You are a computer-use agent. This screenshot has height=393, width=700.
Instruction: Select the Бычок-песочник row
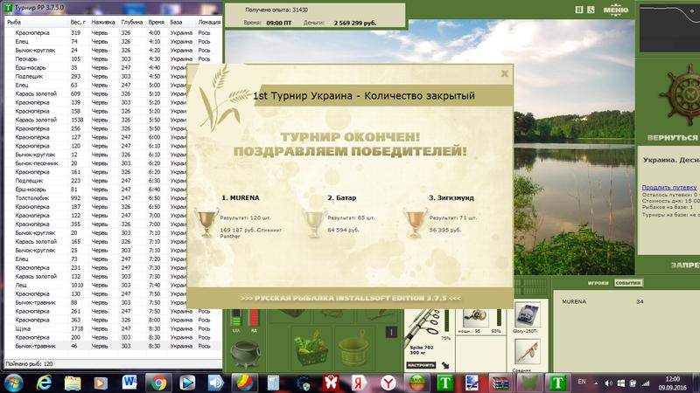click(x=96, y=163)
